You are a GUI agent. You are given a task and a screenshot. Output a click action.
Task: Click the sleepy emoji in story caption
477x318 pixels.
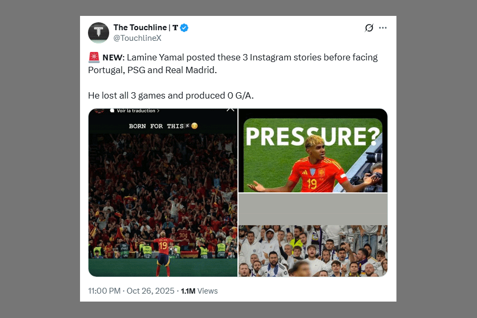pos(195,126)
